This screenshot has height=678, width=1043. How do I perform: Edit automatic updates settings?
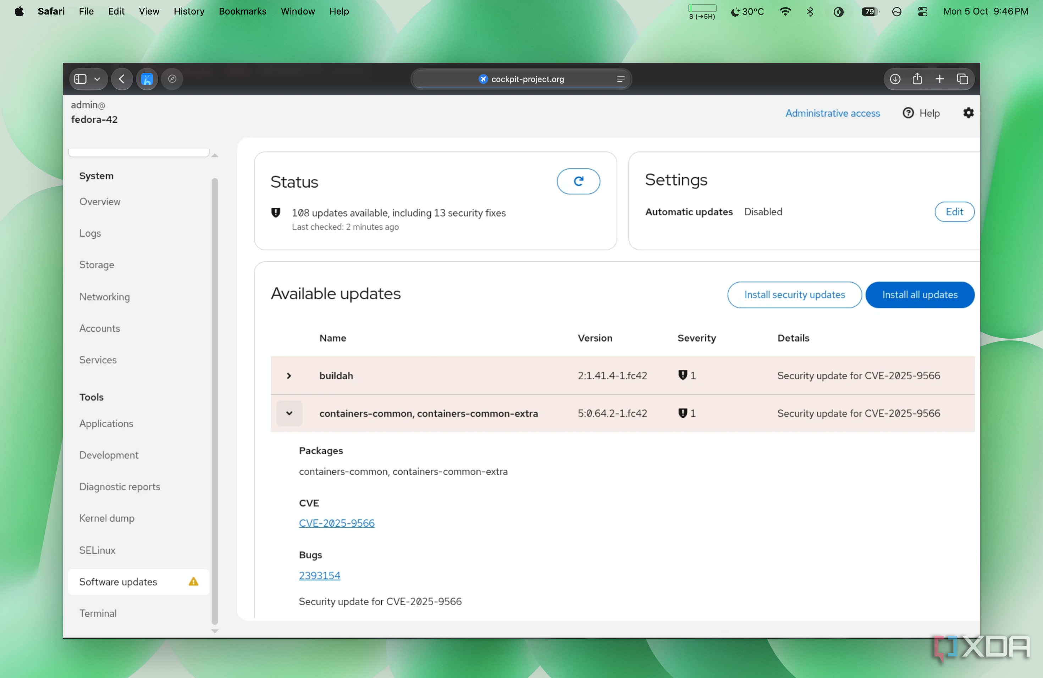pos(954,212)
